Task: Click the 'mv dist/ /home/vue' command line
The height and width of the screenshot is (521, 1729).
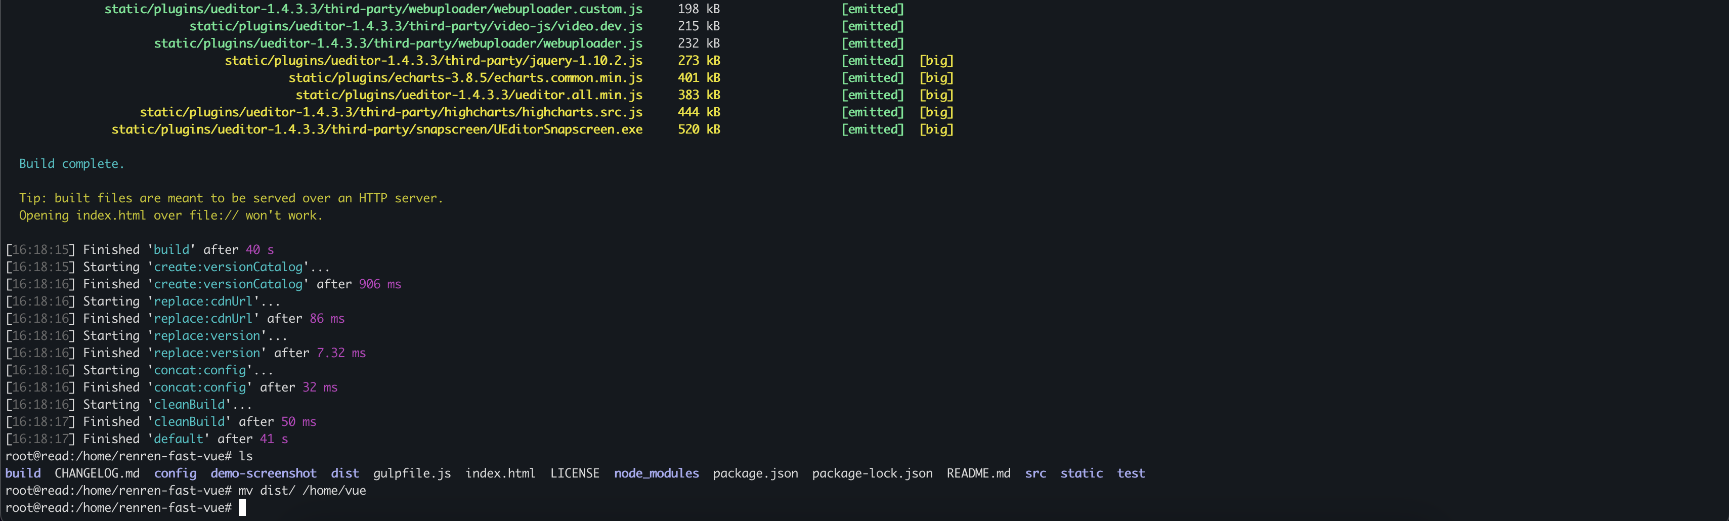Action: [186, 491]
